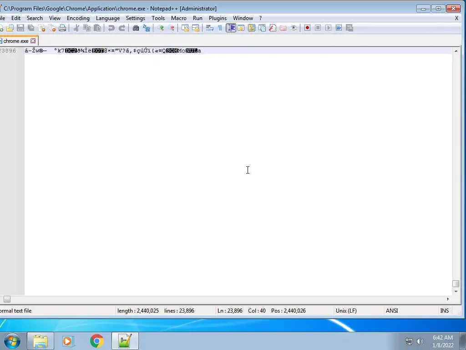Close the chrome.exe tab with red X
466x350 pixels.
coord(33,41)
